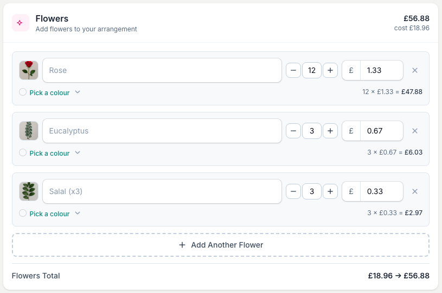Increase the Eucalyptus quantity with plus

(x=330, y=131)
